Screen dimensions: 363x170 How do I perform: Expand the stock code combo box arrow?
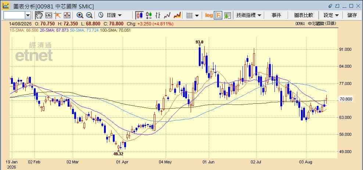(x=28, y=15)
